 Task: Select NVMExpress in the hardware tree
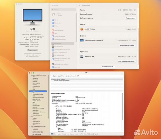tap(36, 86)
